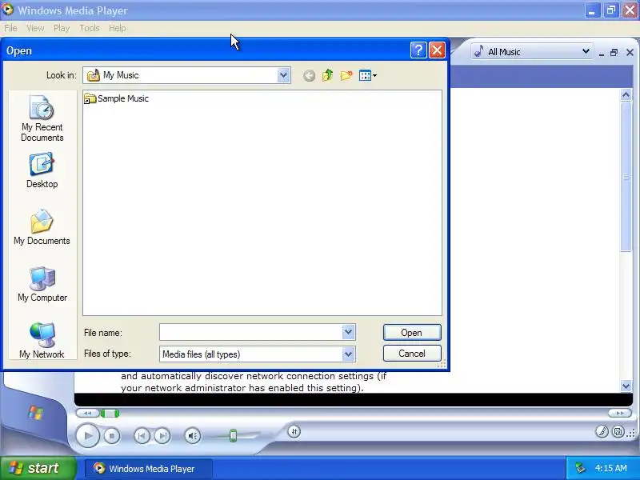Click the Cancel button
Viewport: 640px width, 480px height.
pos(412,354)
